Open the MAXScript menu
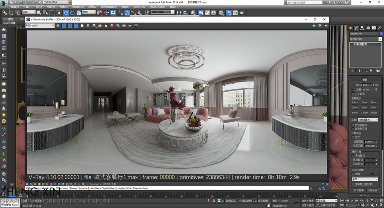384x208 pixels. tap(157, 7)
